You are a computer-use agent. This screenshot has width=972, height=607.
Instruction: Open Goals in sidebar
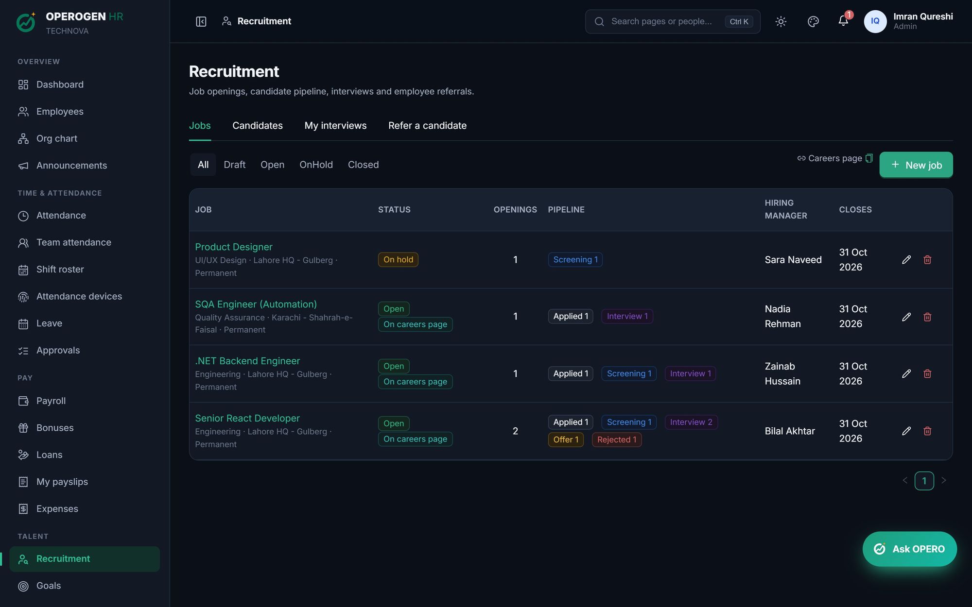pyautogui.click(x=85, y=586)
